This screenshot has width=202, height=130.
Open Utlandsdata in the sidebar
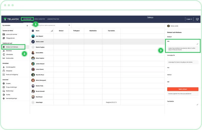8,55
